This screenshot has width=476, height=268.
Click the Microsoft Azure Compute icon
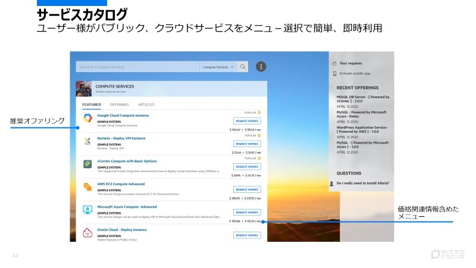(x=87, y=210)
